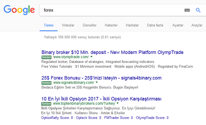Open the OptionRally Score: 0 sitelink

57,118
